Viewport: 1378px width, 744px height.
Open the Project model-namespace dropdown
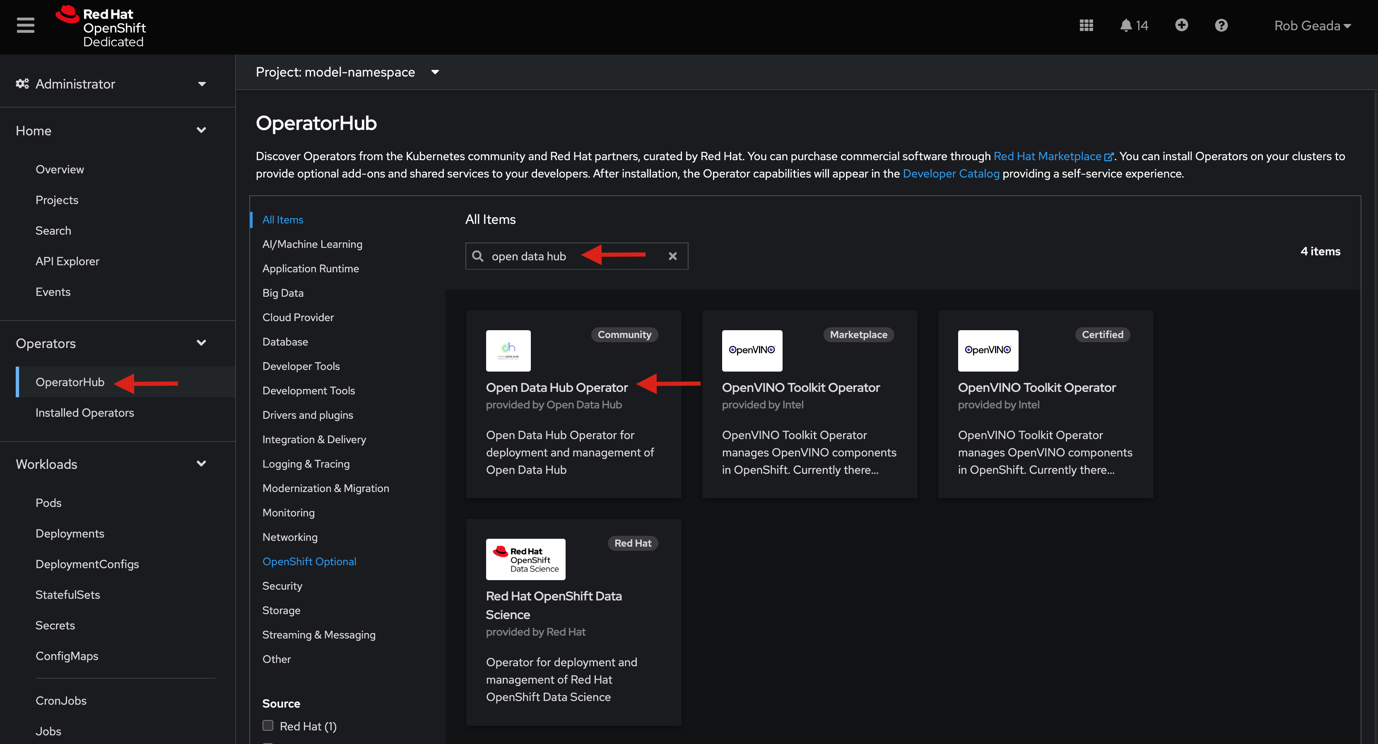coord(347,72)
